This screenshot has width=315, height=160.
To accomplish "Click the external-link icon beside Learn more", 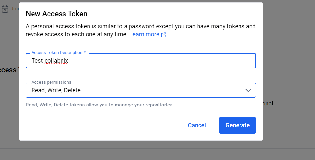I will coord(164,35).
